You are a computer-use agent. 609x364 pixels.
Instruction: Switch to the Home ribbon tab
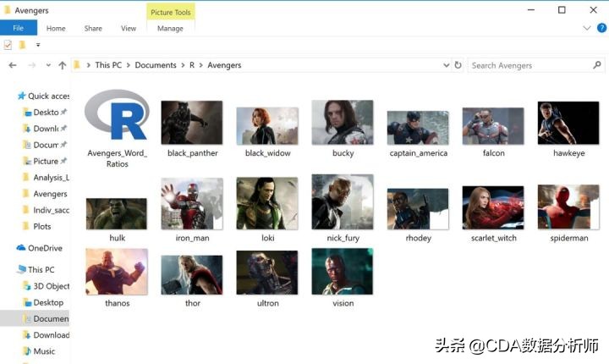[x=56, y=29]
